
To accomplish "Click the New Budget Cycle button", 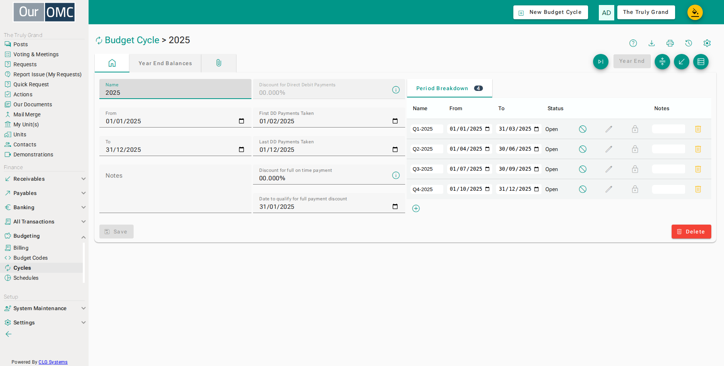I will pos(551,12).
